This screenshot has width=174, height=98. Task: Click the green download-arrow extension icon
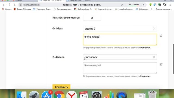coord(150,5)
